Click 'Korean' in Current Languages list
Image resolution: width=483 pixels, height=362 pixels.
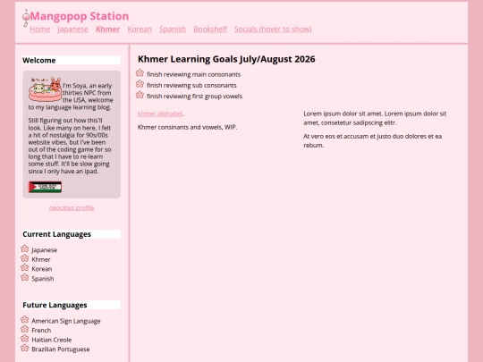click(x=42, y=269)
